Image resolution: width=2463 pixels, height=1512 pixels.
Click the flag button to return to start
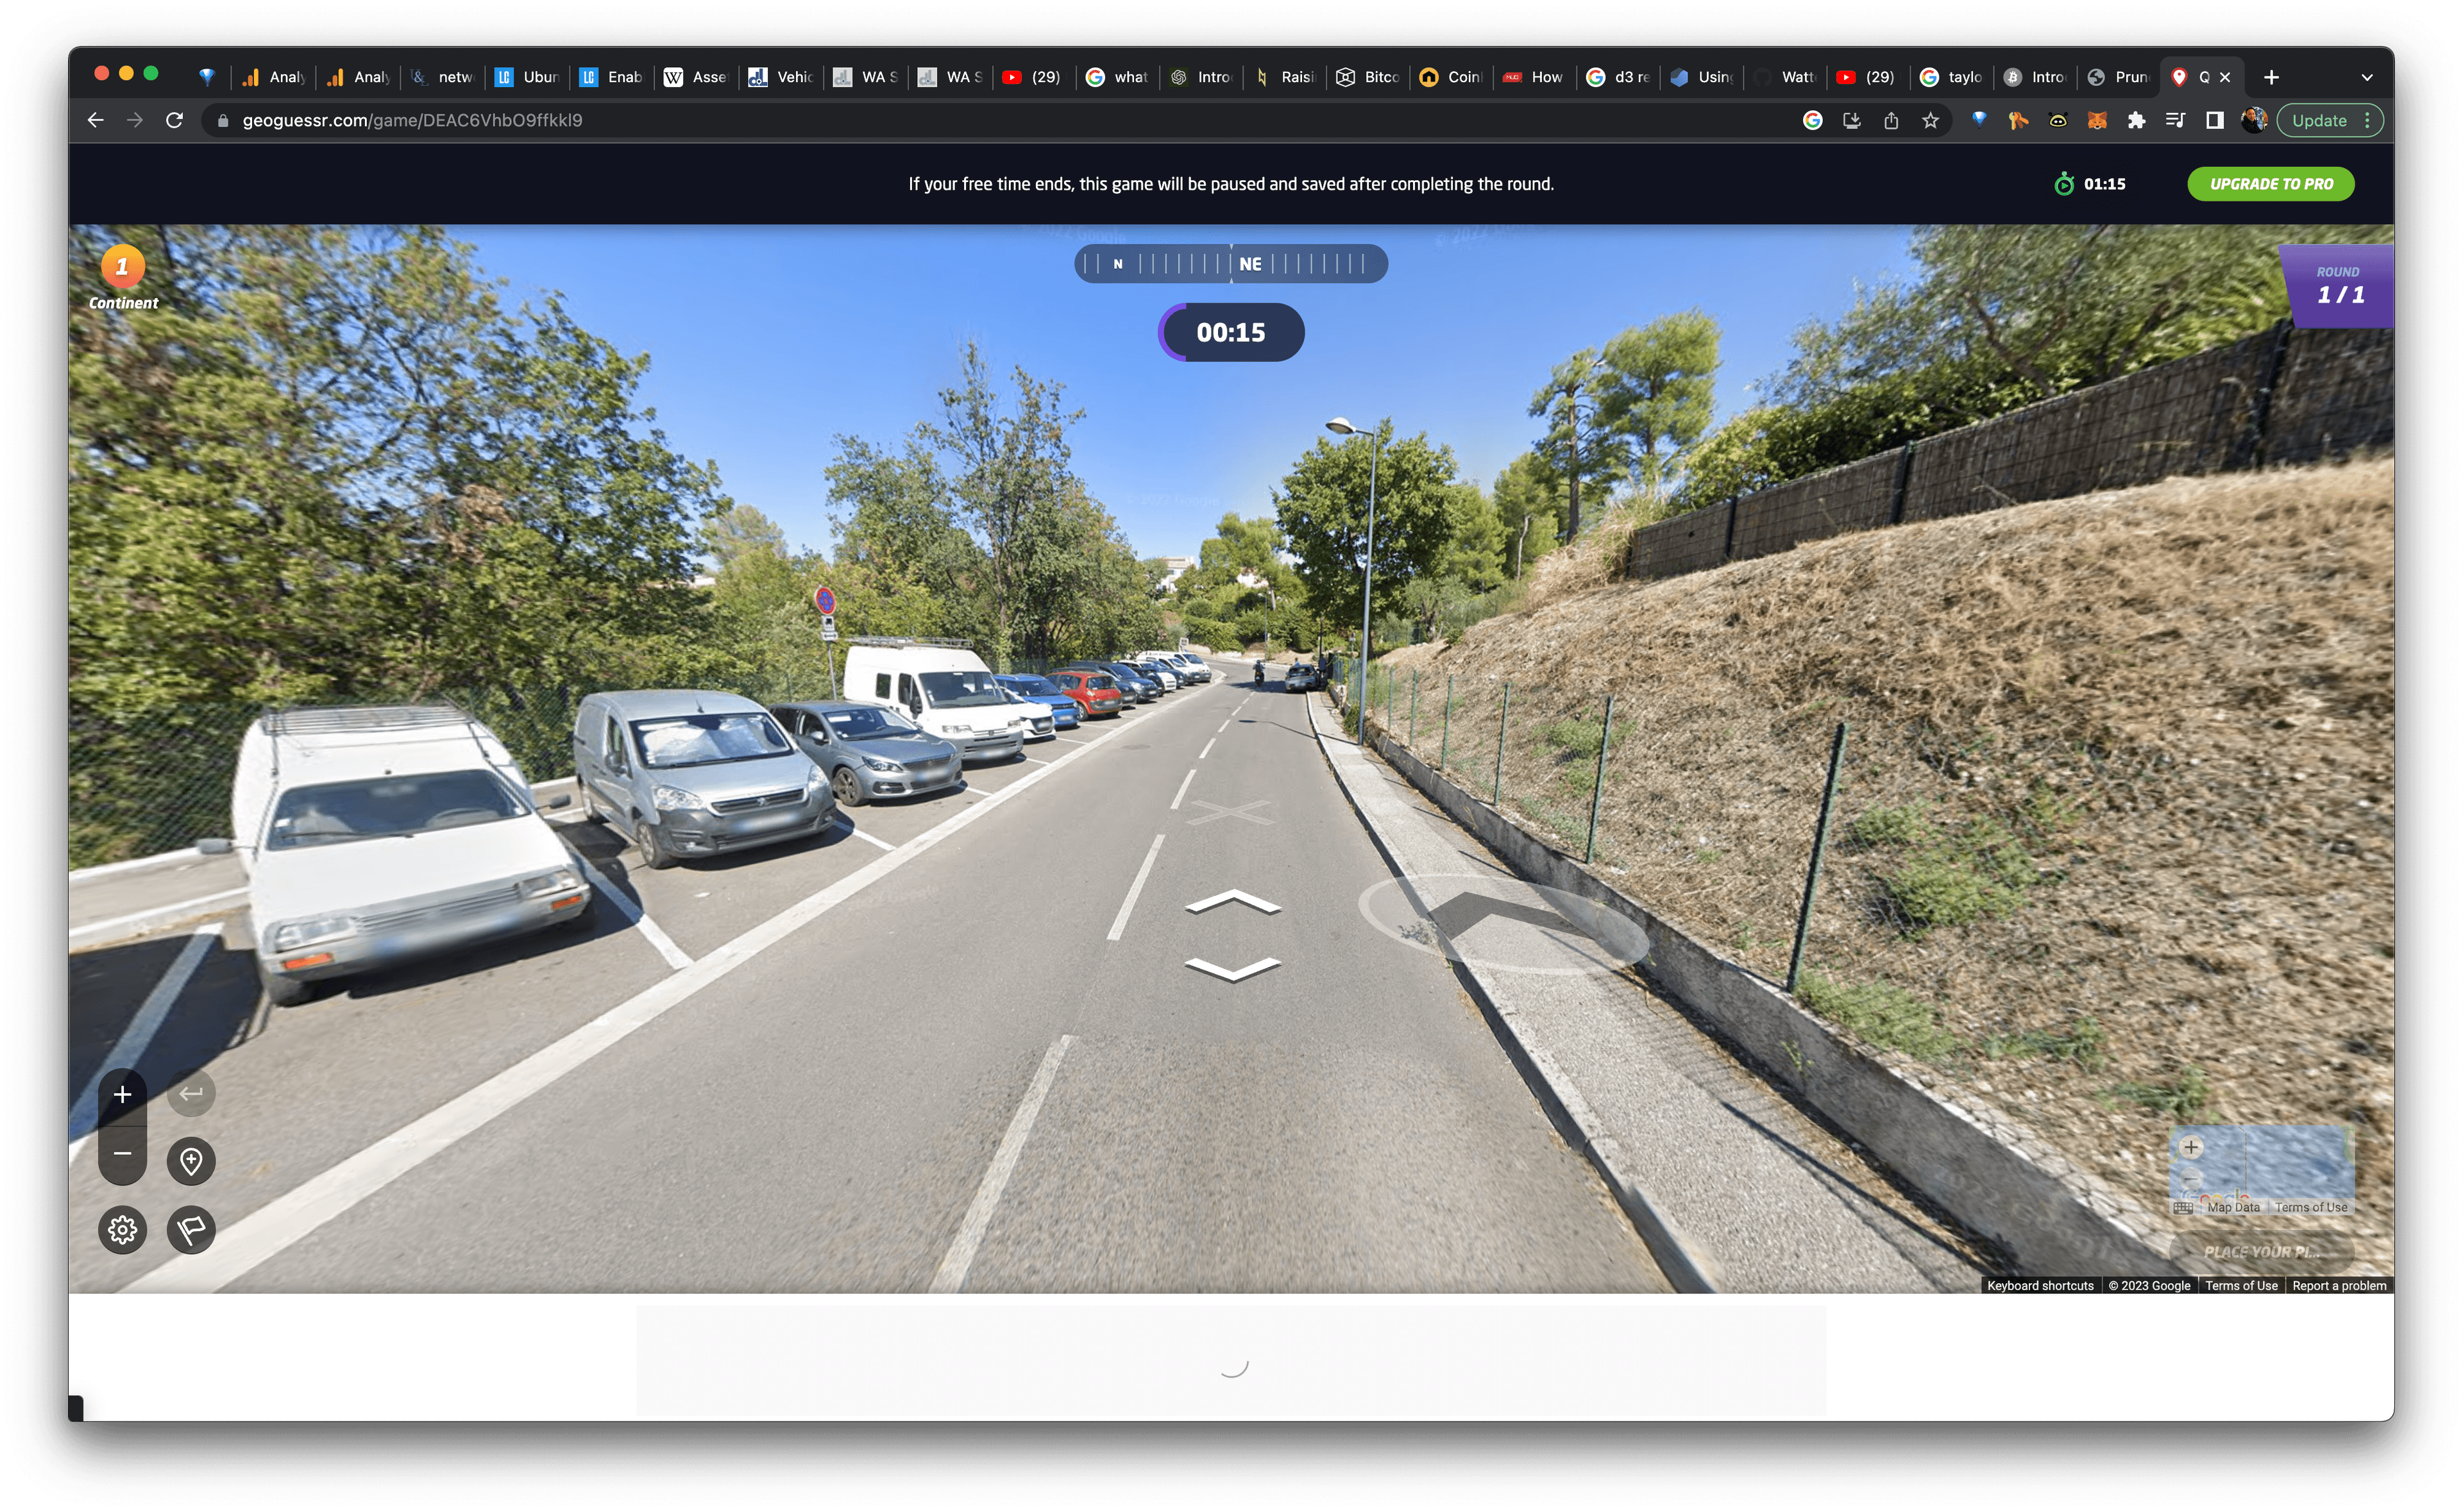click(191, 1229)
